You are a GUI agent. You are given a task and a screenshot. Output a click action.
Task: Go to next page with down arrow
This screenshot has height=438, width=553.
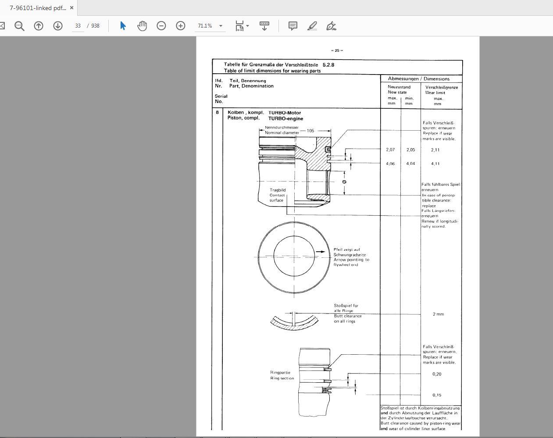[x=57, y=25]
